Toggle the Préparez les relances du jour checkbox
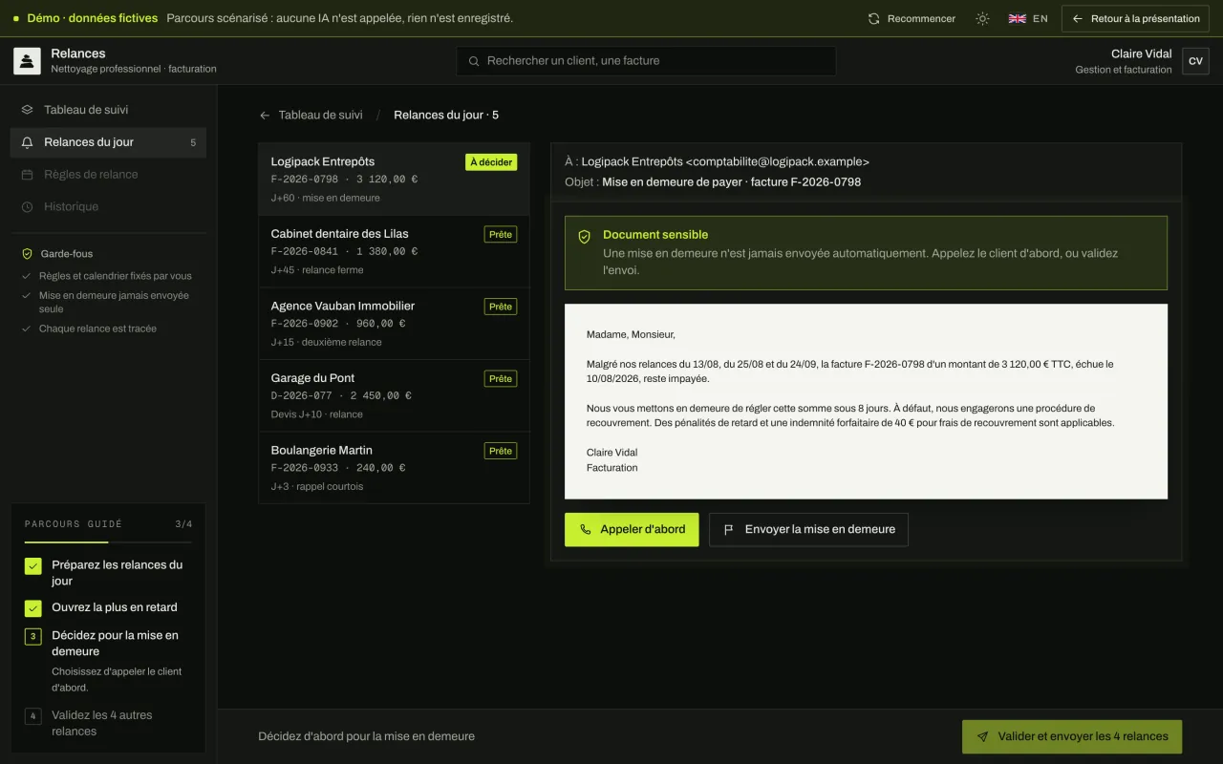The width and height of the screenshot is (1223, 764). (x=32, y=565)
